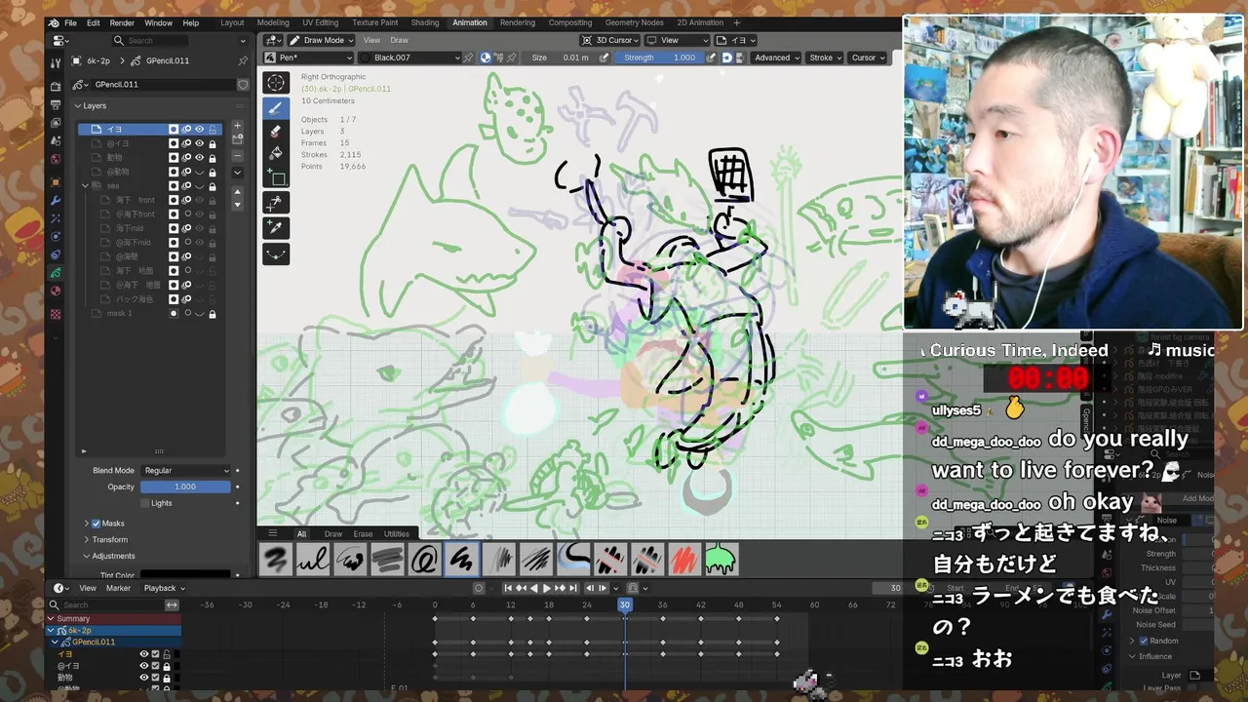Open the Black.007 material dropdown
The width and height of the screenshot is (1248, 702).
click(x=409, y=58)
